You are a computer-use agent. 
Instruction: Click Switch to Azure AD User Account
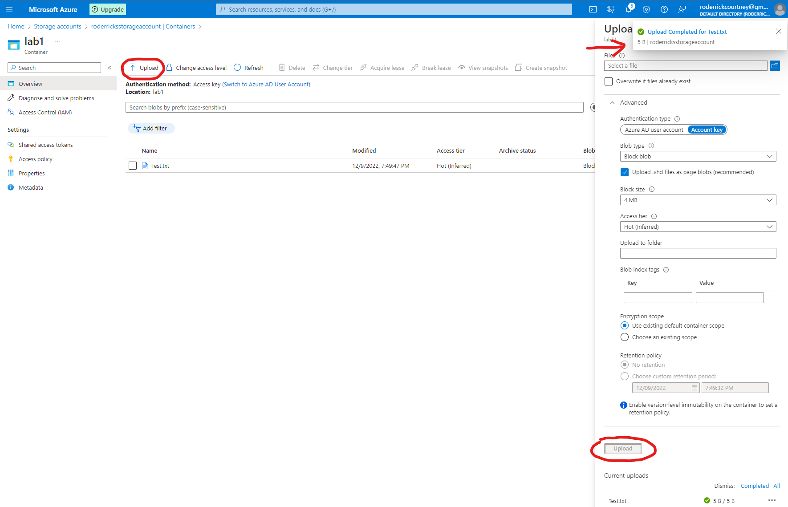point(266,84)
